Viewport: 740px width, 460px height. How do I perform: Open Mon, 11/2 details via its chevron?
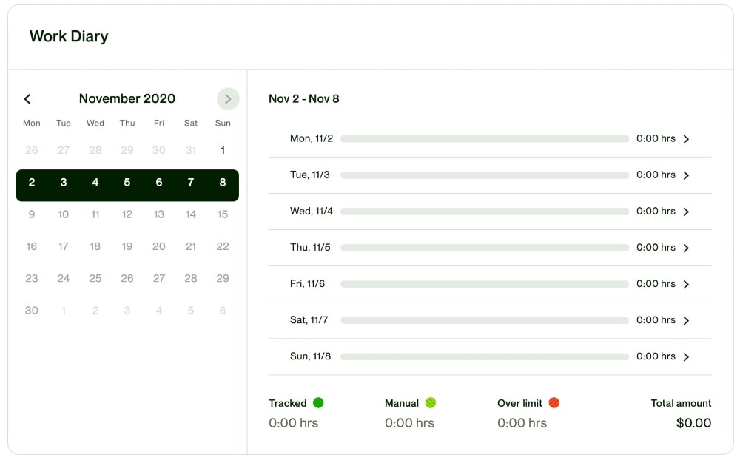[x=685, y=138]
